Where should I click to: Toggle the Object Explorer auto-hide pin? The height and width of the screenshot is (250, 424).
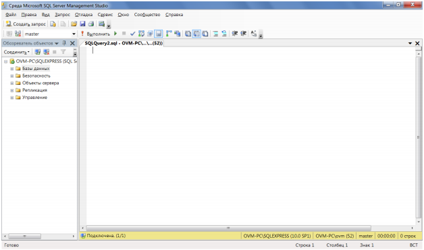click(64, 43)
